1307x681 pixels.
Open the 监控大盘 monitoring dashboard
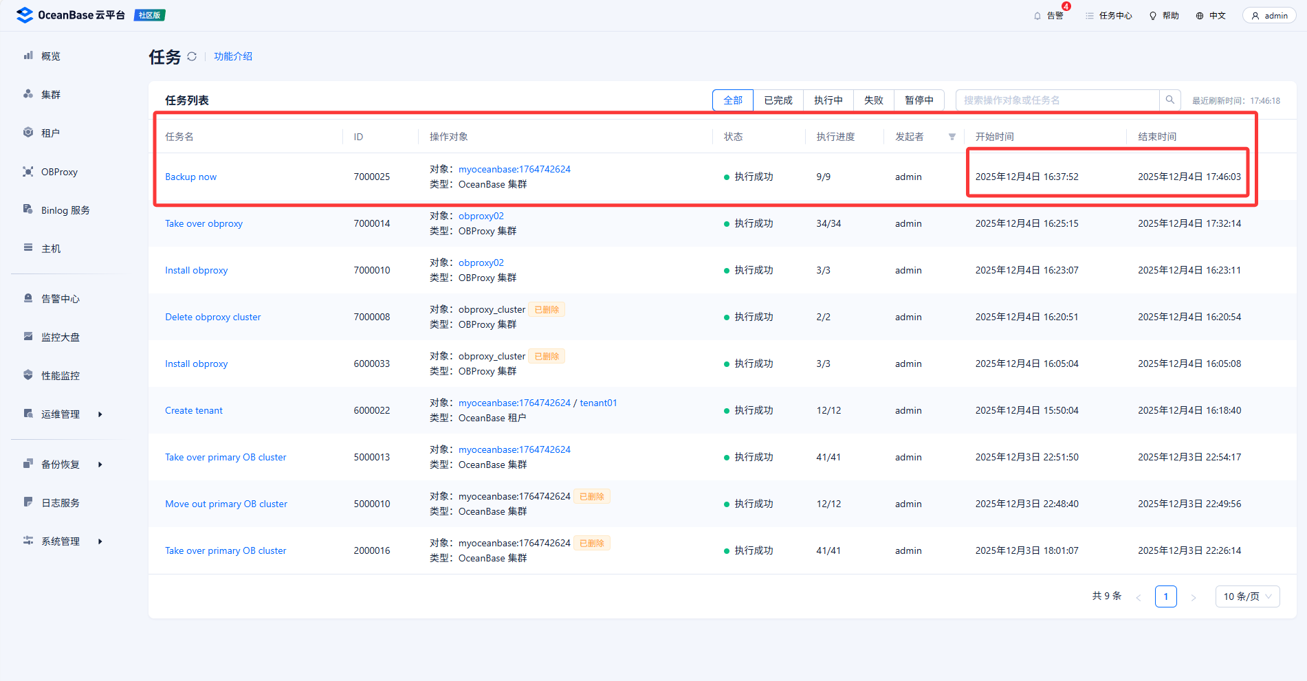pyautogui.click(x=60, y=337)
